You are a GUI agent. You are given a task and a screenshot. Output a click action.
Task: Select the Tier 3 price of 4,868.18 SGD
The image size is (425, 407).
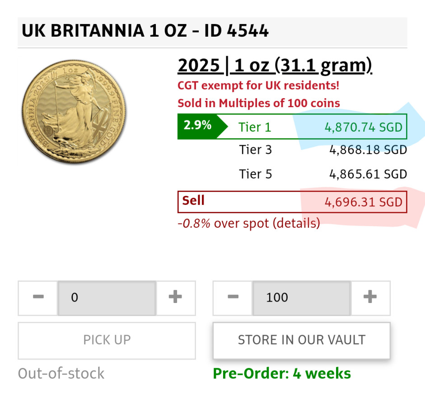(x=368, y=150)
